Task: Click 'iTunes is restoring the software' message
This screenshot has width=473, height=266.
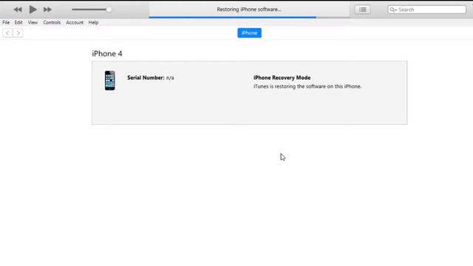Action: click(x=307, y=86)
